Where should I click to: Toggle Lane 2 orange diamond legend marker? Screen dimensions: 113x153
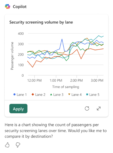pyautogui.click(x=33, y=94)
